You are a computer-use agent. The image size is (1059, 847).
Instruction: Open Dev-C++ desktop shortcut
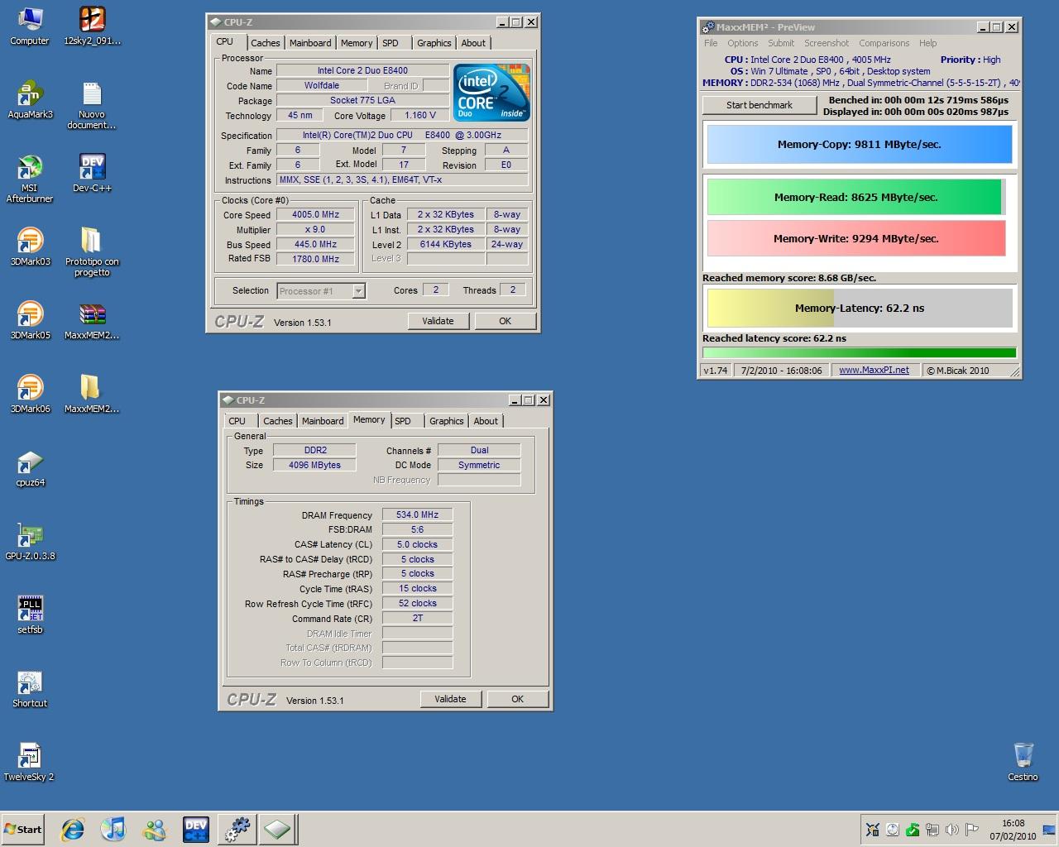pos(92,173)
